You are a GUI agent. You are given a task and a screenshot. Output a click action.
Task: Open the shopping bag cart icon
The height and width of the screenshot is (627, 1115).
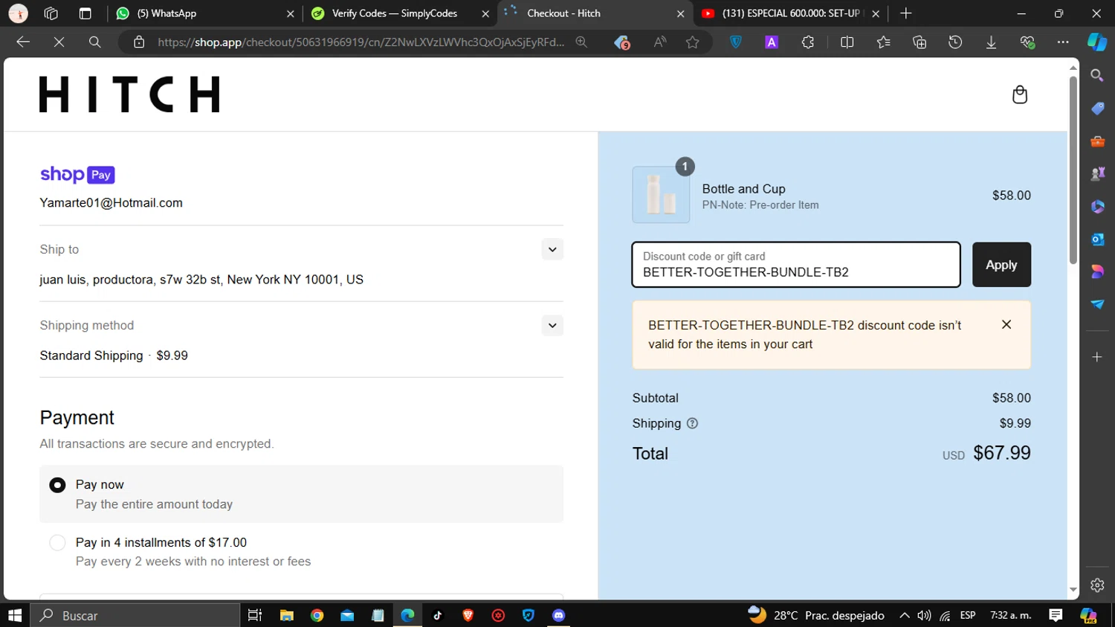point(1020,94)
